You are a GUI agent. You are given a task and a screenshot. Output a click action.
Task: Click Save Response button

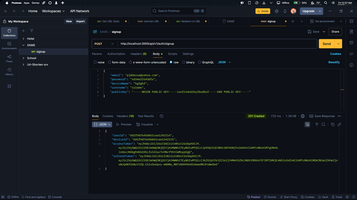coord(322,116)
